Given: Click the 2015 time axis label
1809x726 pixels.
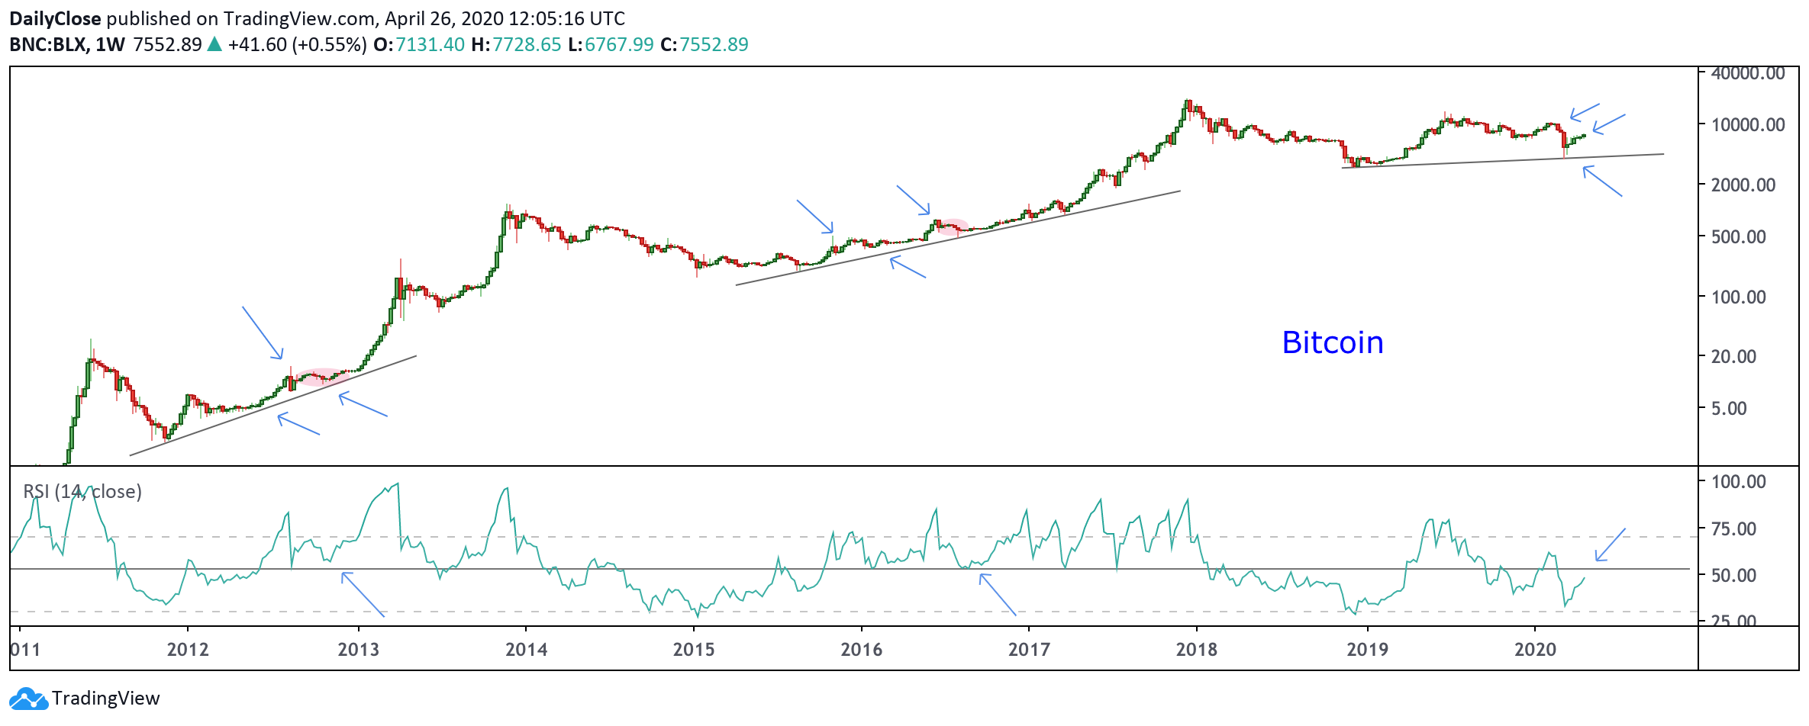Looking at the screenshot, I should tap(694, 650).
